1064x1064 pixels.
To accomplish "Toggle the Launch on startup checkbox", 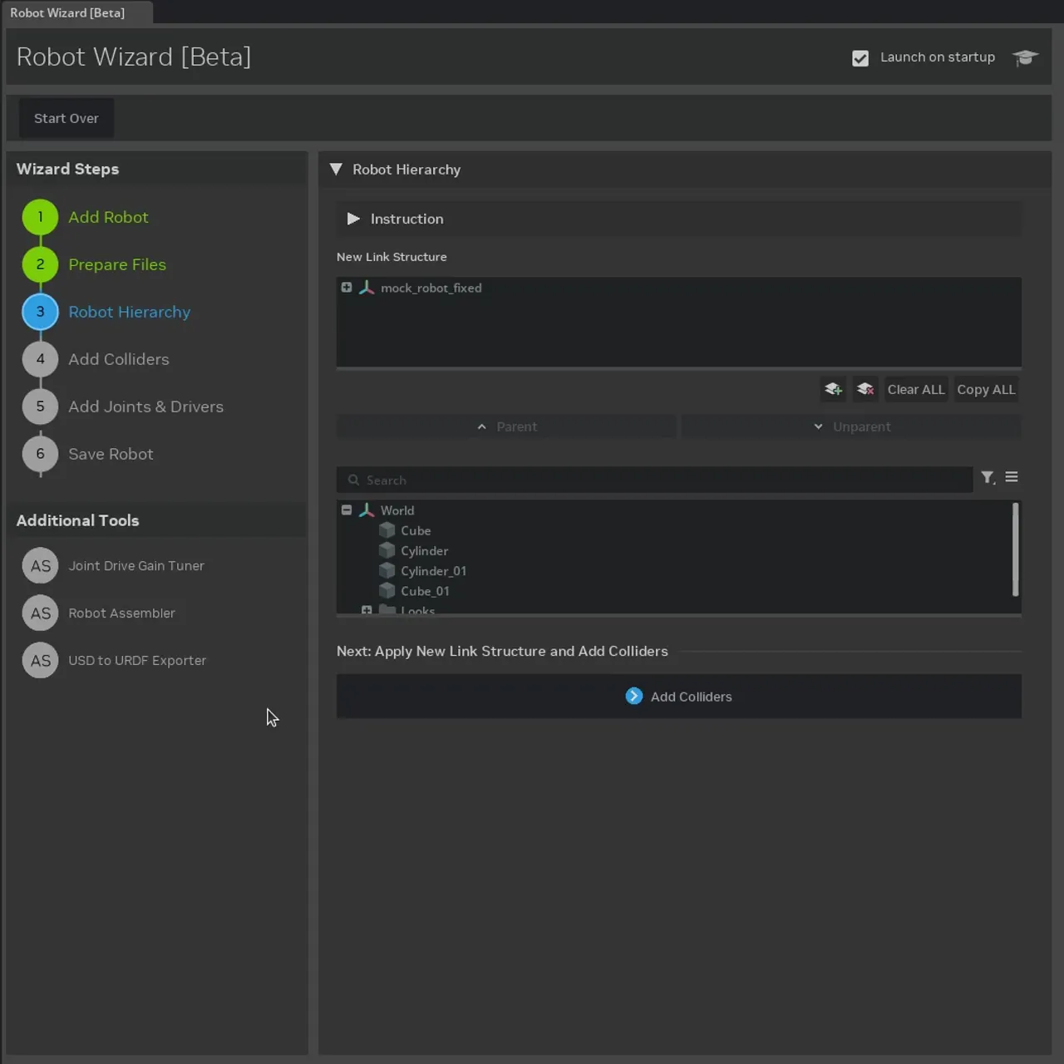I will pyautogui.click(x=860, y=58).
